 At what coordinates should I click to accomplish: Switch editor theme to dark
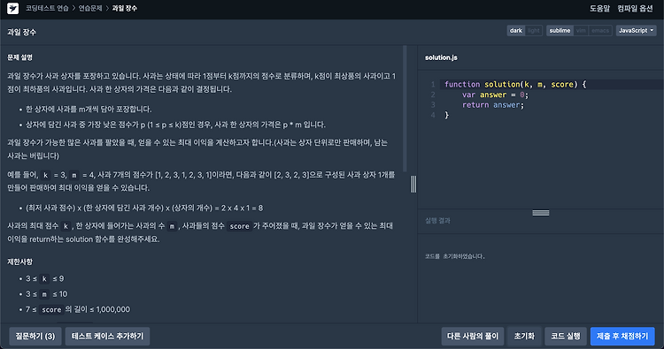coord(516,30)
